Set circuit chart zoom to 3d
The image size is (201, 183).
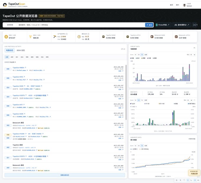pyautogui.click(x=139, y=54)
